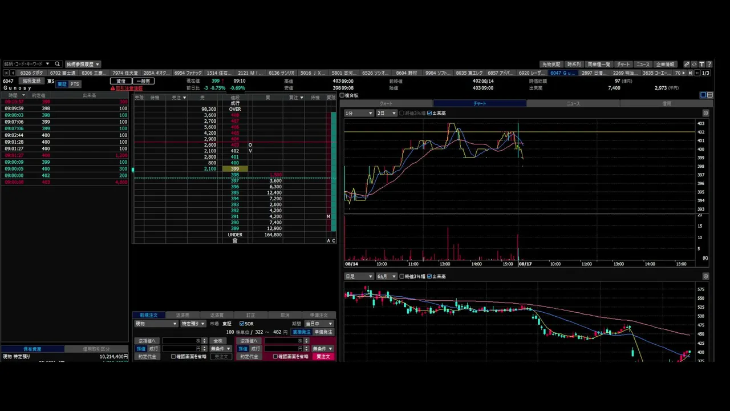Open the 返済売 order tab
Screen dimensions: 730x411
[182, 315]
